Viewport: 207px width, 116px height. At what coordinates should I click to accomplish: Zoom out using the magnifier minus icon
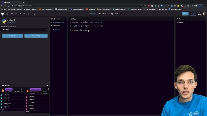click(x=24, y=14)
